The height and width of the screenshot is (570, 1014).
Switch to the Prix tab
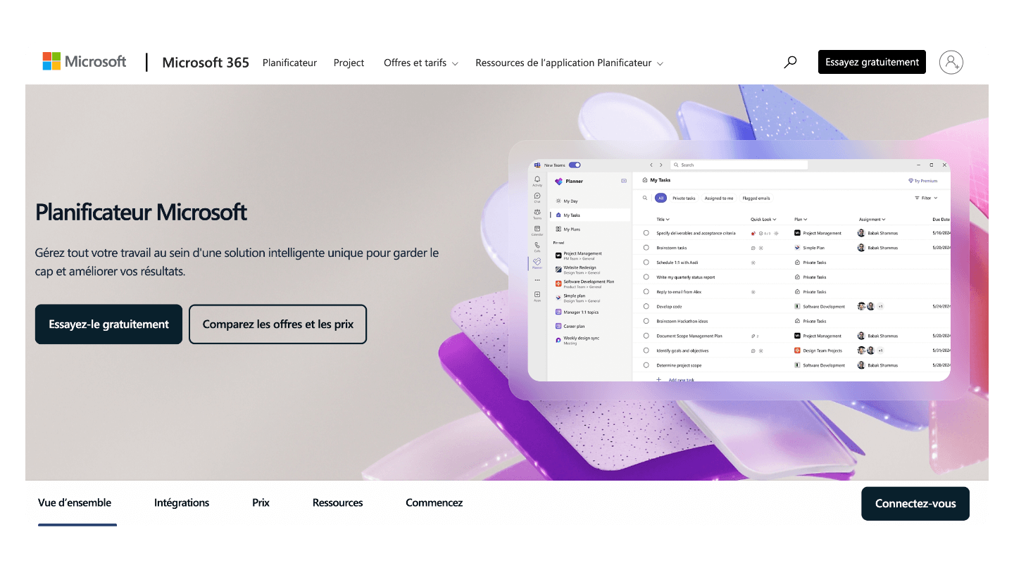click(261, 502)
